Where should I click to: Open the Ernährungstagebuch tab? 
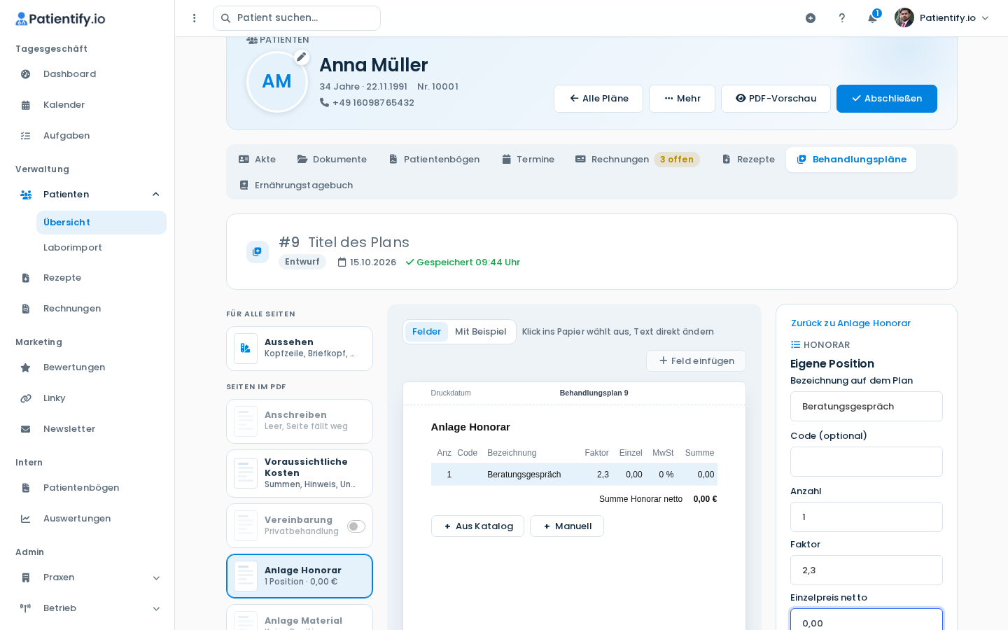(295, 185)
